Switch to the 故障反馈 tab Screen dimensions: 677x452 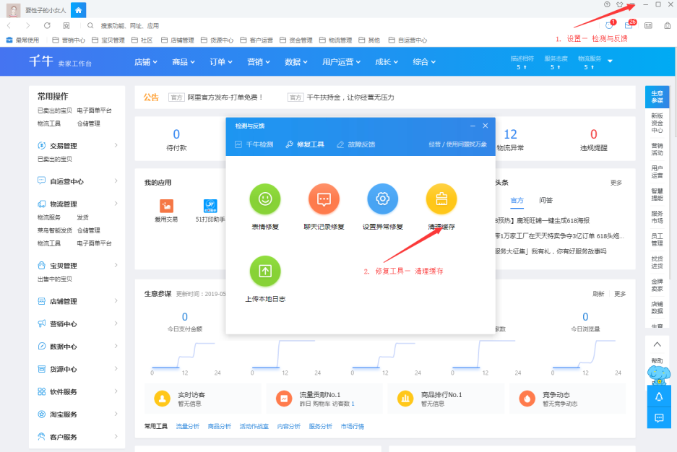[356, 144]
